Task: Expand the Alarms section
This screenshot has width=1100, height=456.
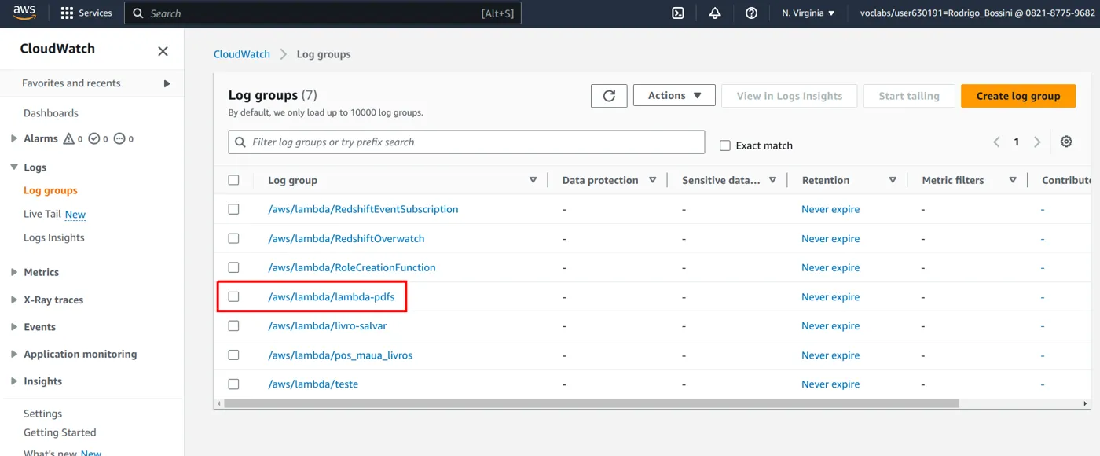Action: click(14, 138)
